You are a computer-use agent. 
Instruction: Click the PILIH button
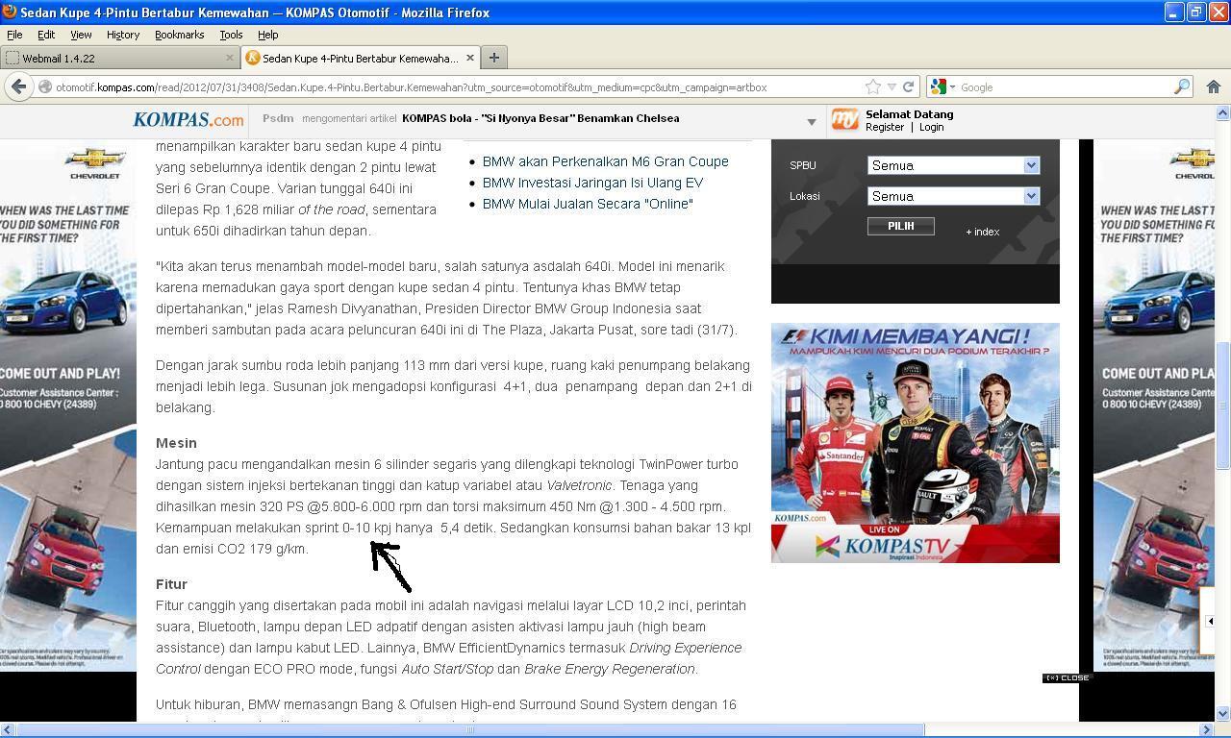coord(901,226)
